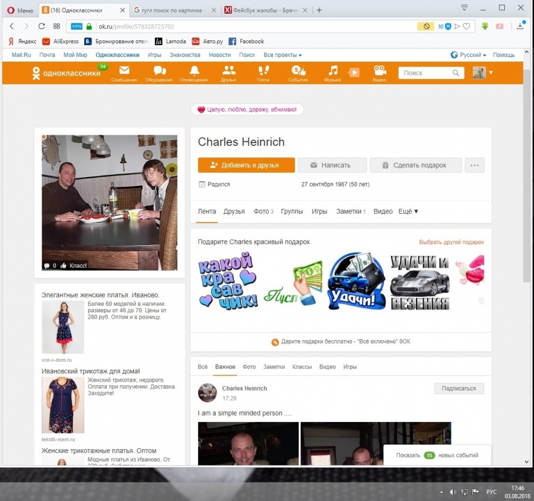Click the Подписаться button
The width and height of the screenshot is (534, 501).
coord(459,388)
